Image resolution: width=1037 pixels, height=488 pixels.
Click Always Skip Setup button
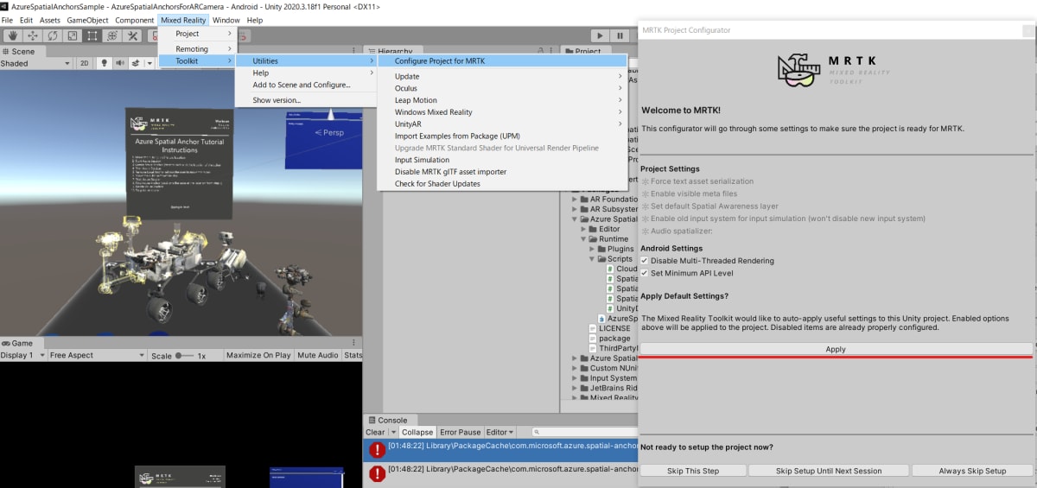click(972, 471)
